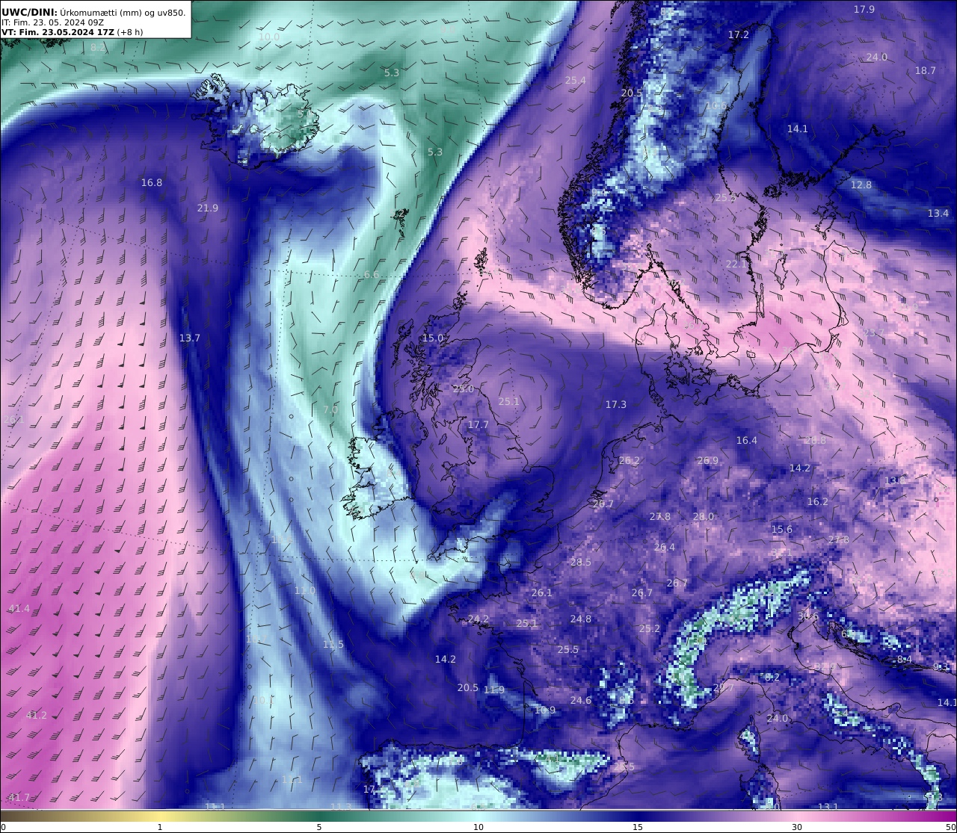Click the 16.8 value south of Iceland
957x833 pixels.
tap(152, 182)
